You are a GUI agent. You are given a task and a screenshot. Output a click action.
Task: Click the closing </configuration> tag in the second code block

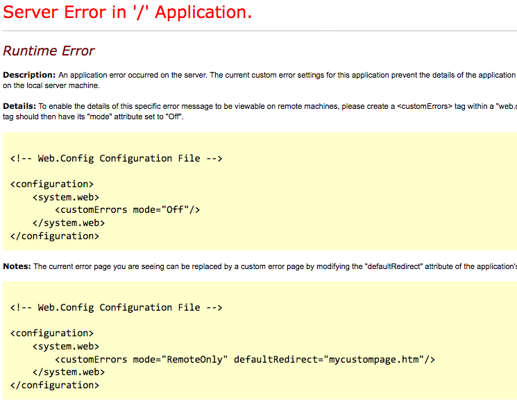tap(55, 385)
